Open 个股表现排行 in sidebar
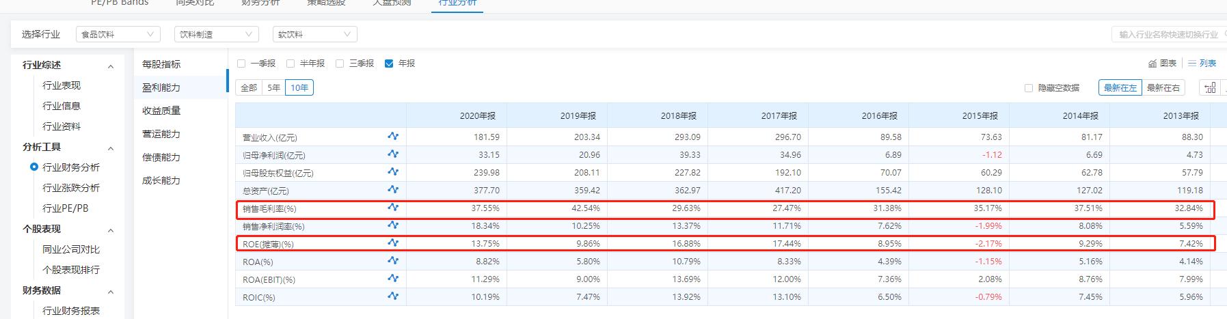This screenshot has height=319, width=1227. (71, 270)
